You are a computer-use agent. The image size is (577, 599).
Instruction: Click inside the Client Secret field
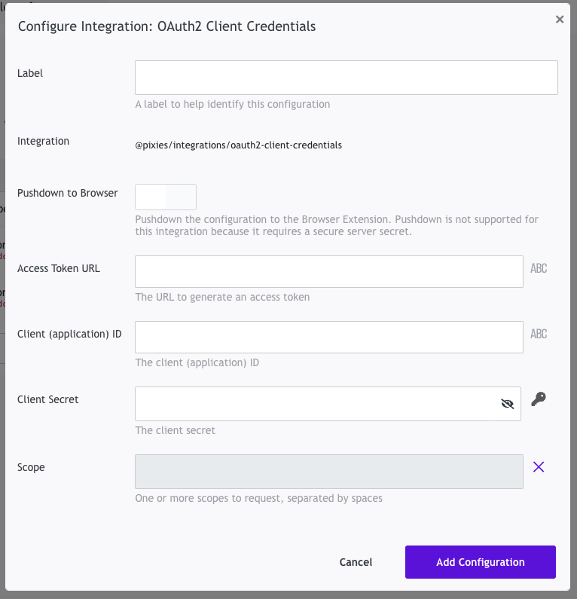[316, 404]
